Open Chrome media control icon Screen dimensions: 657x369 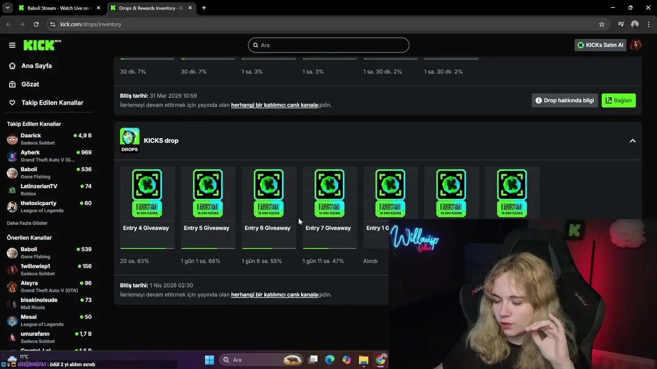point(621,24)
